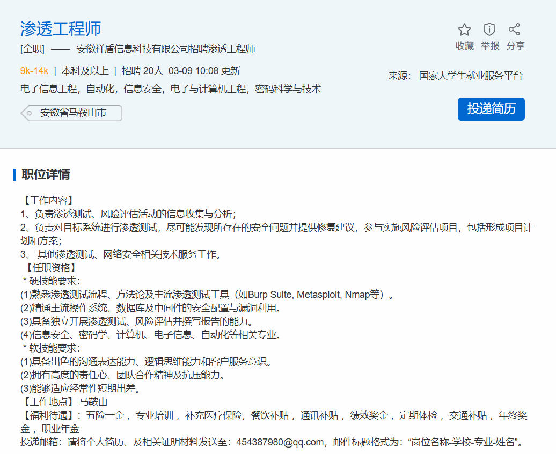Screen dimensions: 556x454
Task: Click the 举报 text label
Action: click(489, 46)
